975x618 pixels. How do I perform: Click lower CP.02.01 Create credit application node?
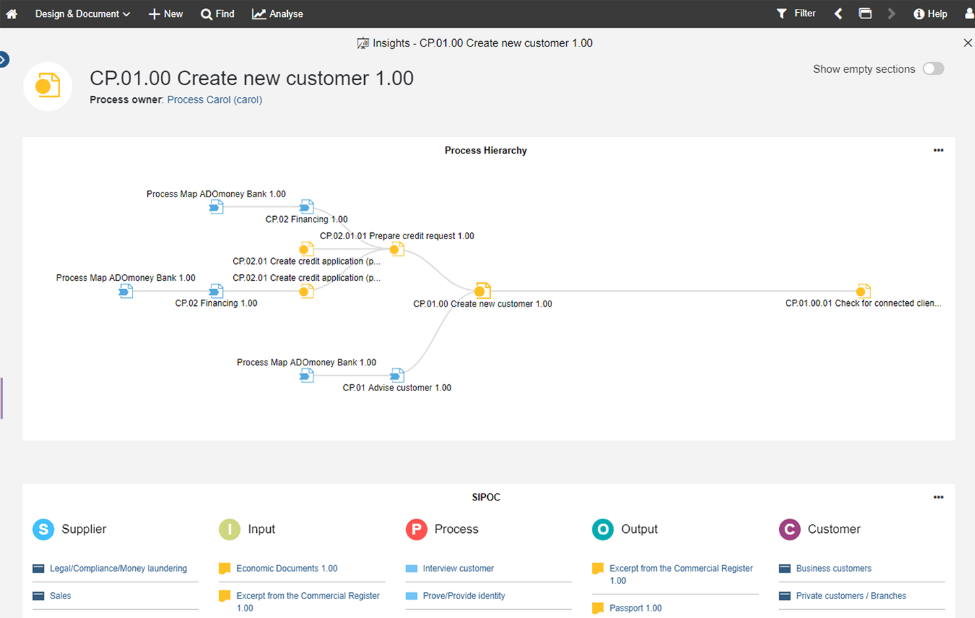click(306, 291)
